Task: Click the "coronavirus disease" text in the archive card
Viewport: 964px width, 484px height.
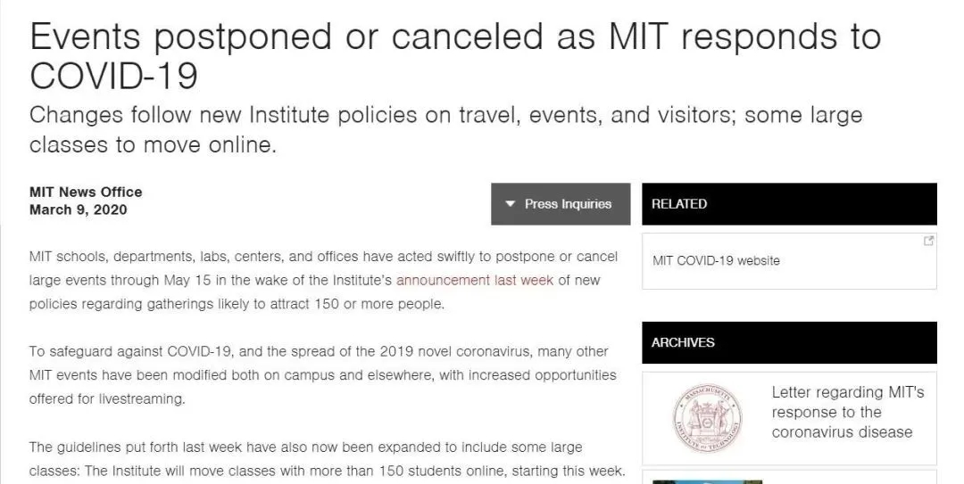Action: pyautogui.click(x=842, y=432)
